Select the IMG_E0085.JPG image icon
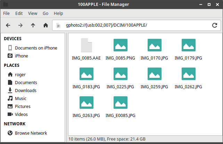The image size is (223, 144). (x=121, y=102)
